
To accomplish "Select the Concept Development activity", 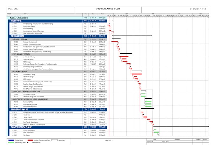I will (x=59, y=42).
